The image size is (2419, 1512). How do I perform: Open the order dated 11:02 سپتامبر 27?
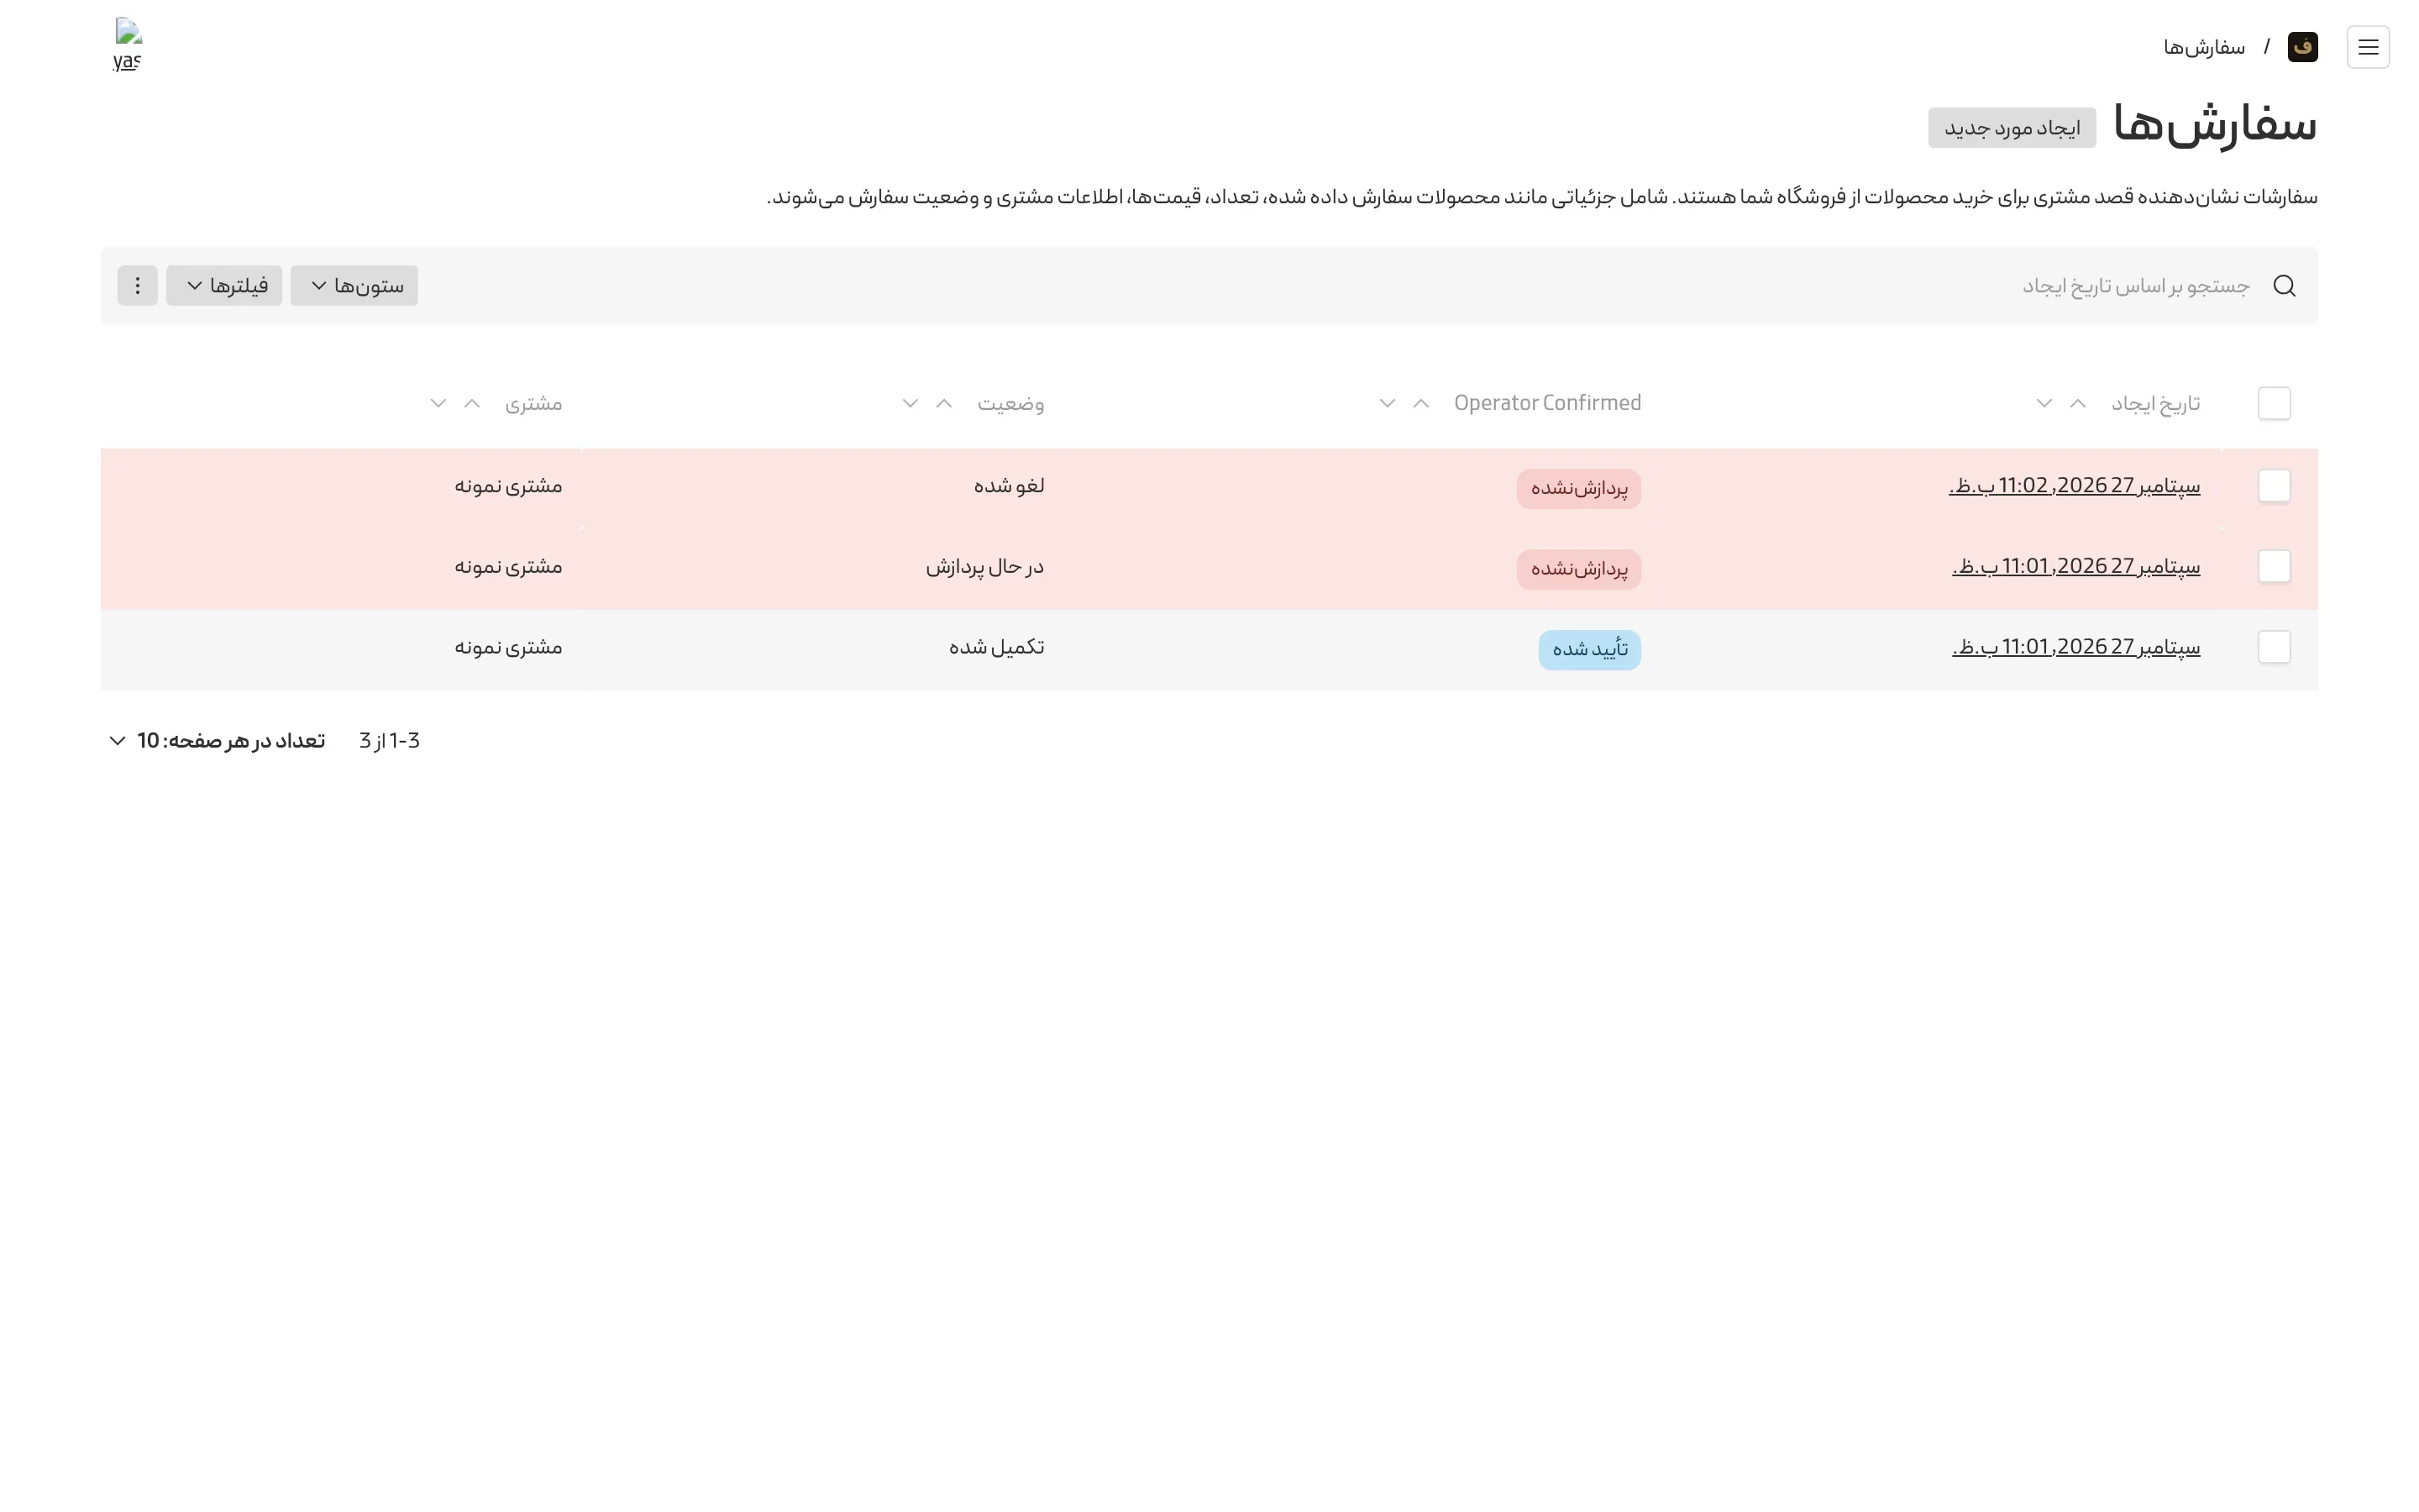point(2074,486)
